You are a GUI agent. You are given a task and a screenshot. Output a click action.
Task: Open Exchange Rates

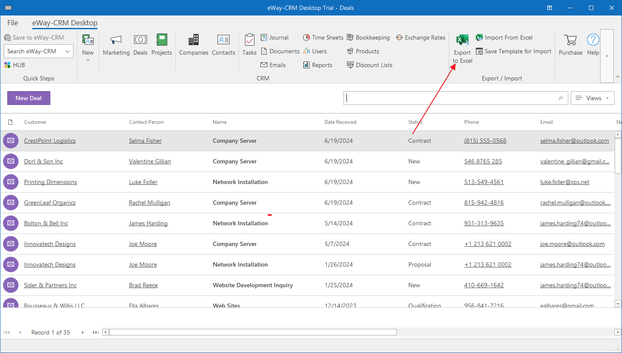420,37
